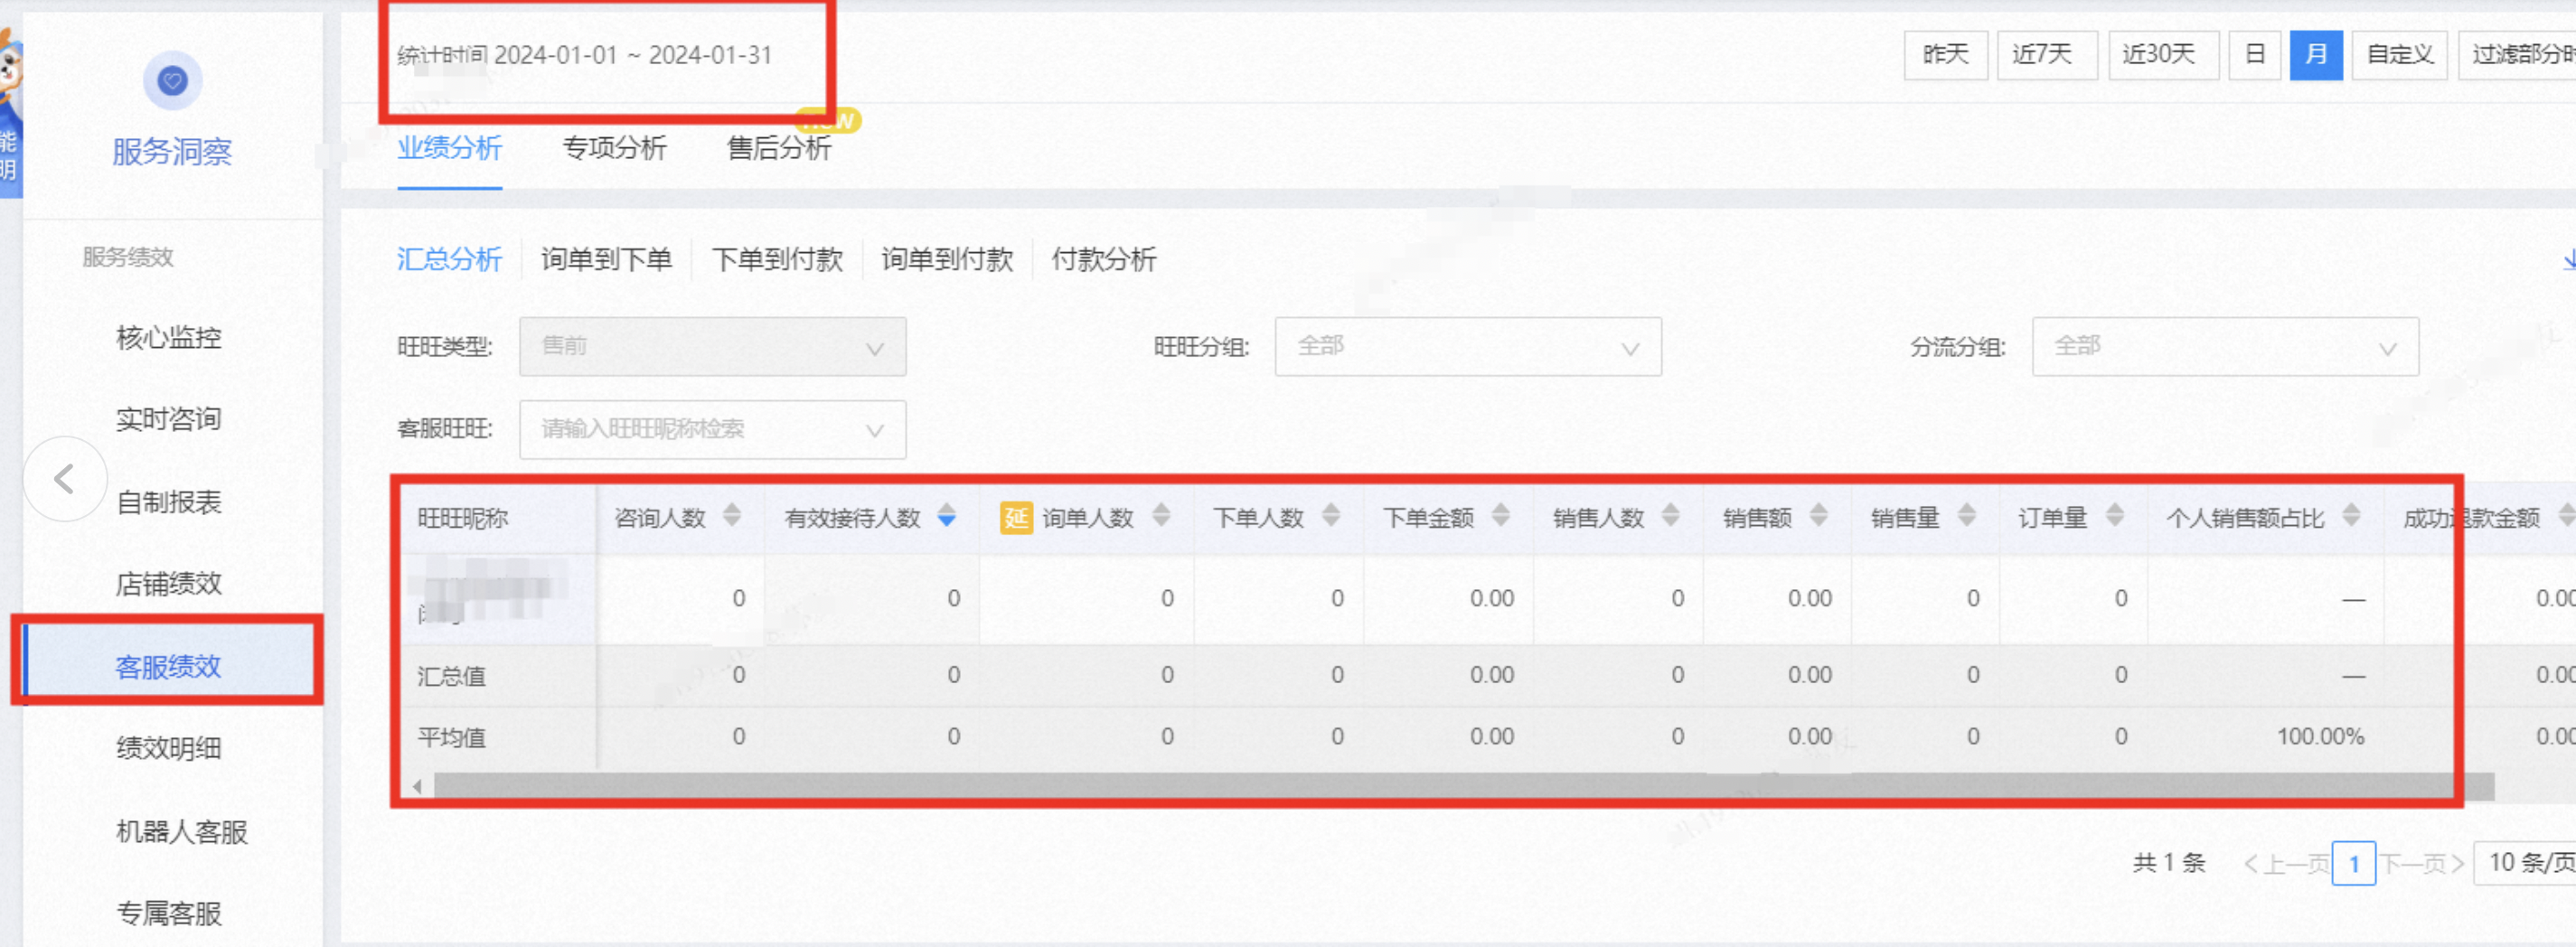Open the 10 条/页 page size dropdown
Viewport: 2576px width, 947px height.
click(2525, 863)
